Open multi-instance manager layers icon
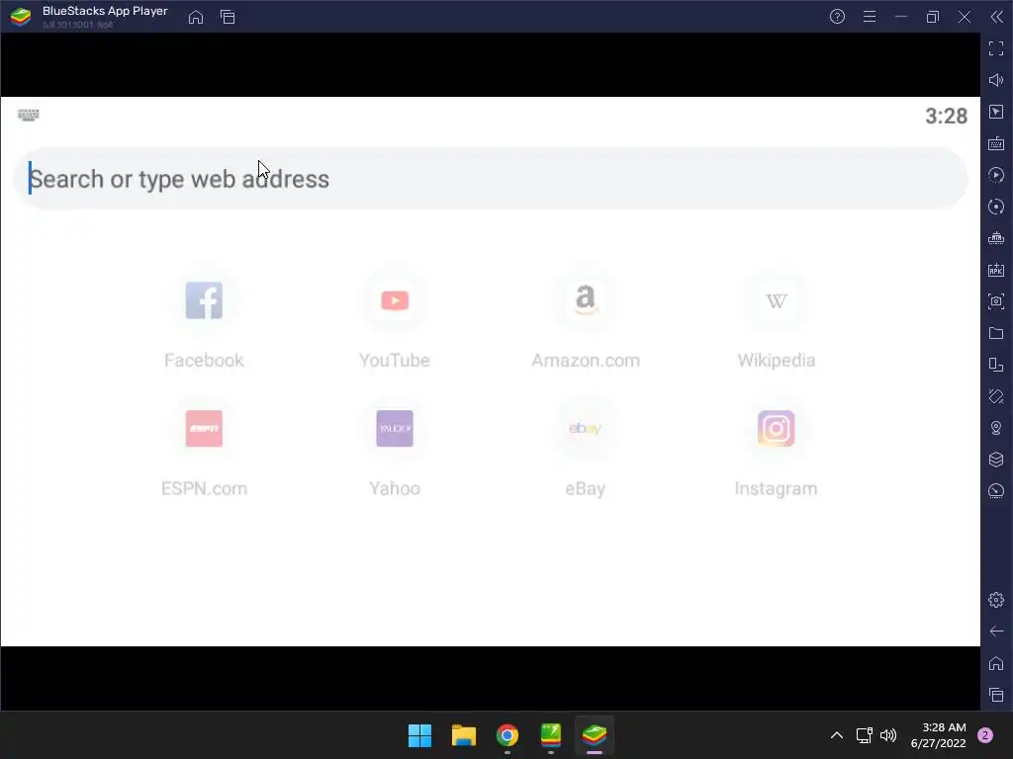The image size is (1013, 759). pyautogui.click(x=996, y=459)
